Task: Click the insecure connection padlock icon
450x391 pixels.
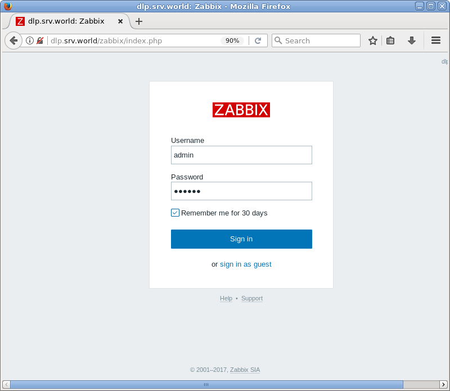Action: point(40,41)
